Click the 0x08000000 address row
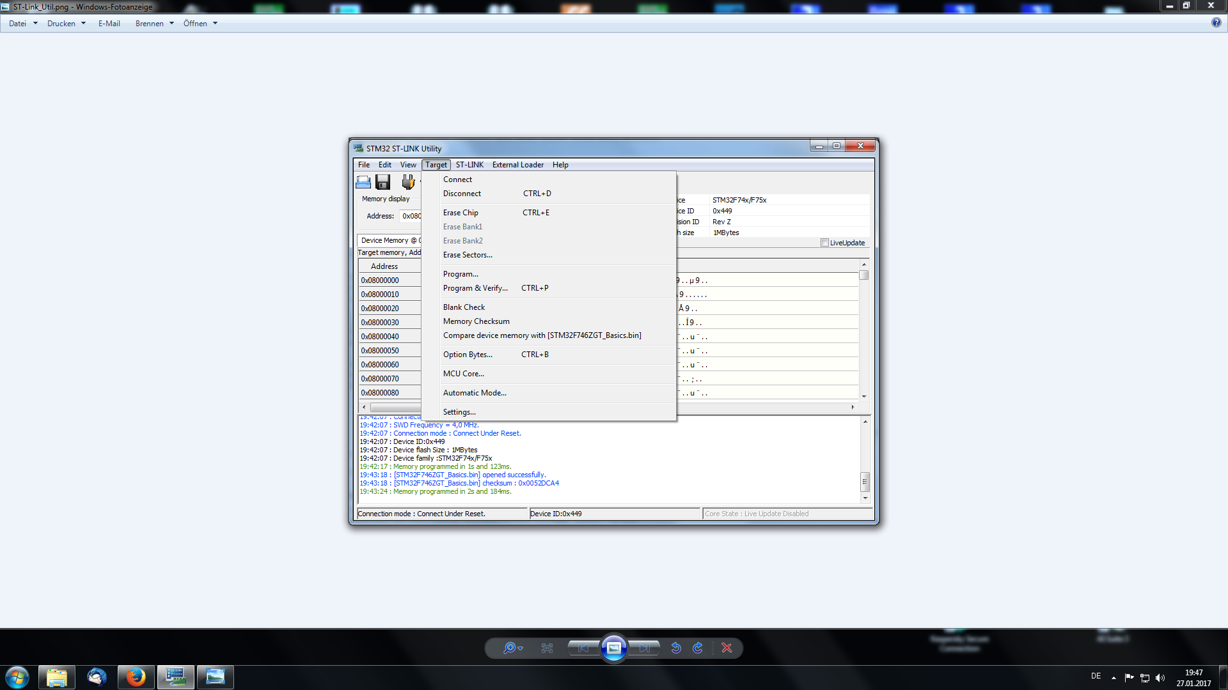 click(x=390, y=280)
